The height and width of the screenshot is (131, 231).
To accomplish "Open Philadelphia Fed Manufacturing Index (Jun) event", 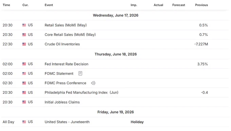I will click(x=82, y=92).
